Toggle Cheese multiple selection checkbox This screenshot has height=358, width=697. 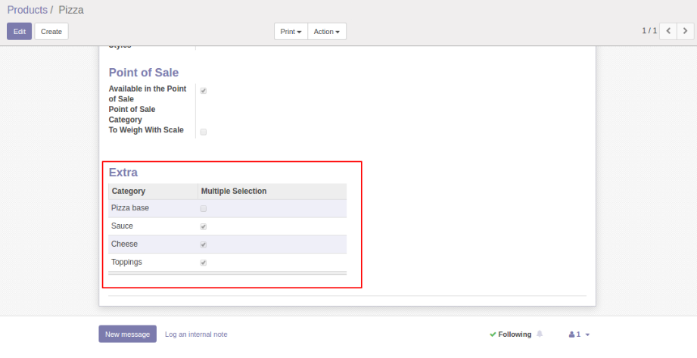coord(204,244)
